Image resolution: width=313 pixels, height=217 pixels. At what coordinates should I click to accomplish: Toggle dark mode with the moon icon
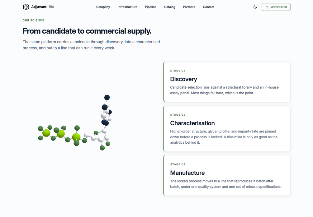(x=255, y=7)
